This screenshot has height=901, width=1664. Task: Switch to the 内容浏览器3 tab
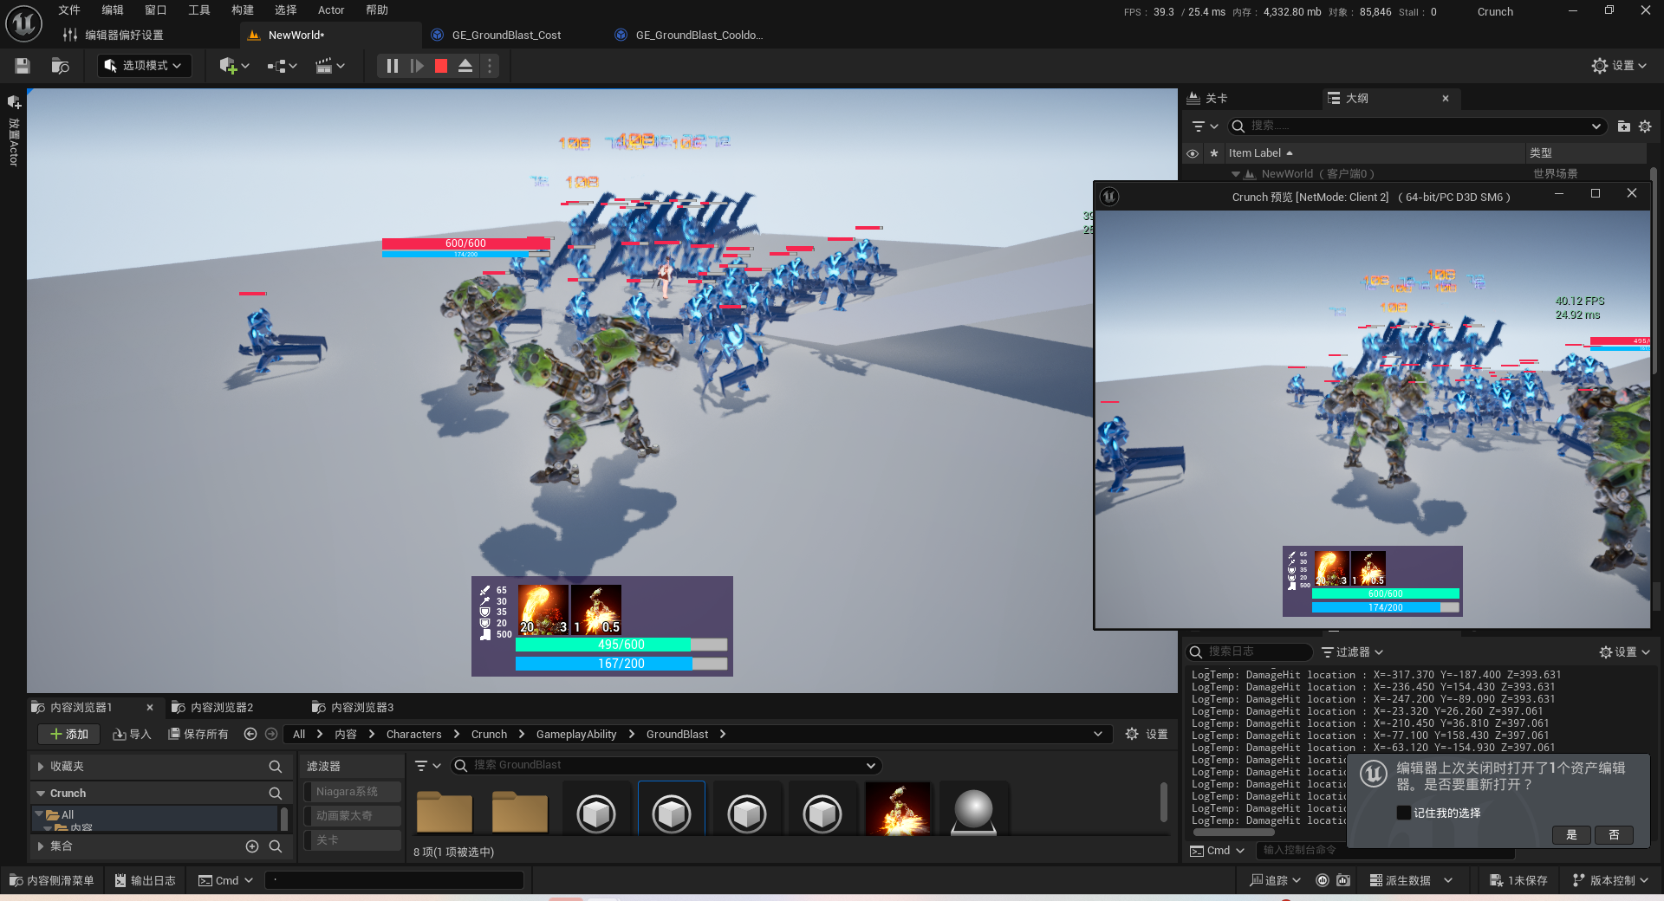[361, 708]
